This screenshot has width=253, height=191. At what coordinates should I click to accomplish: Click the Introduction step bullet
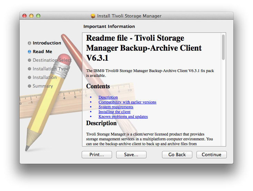tap(29, 43)
